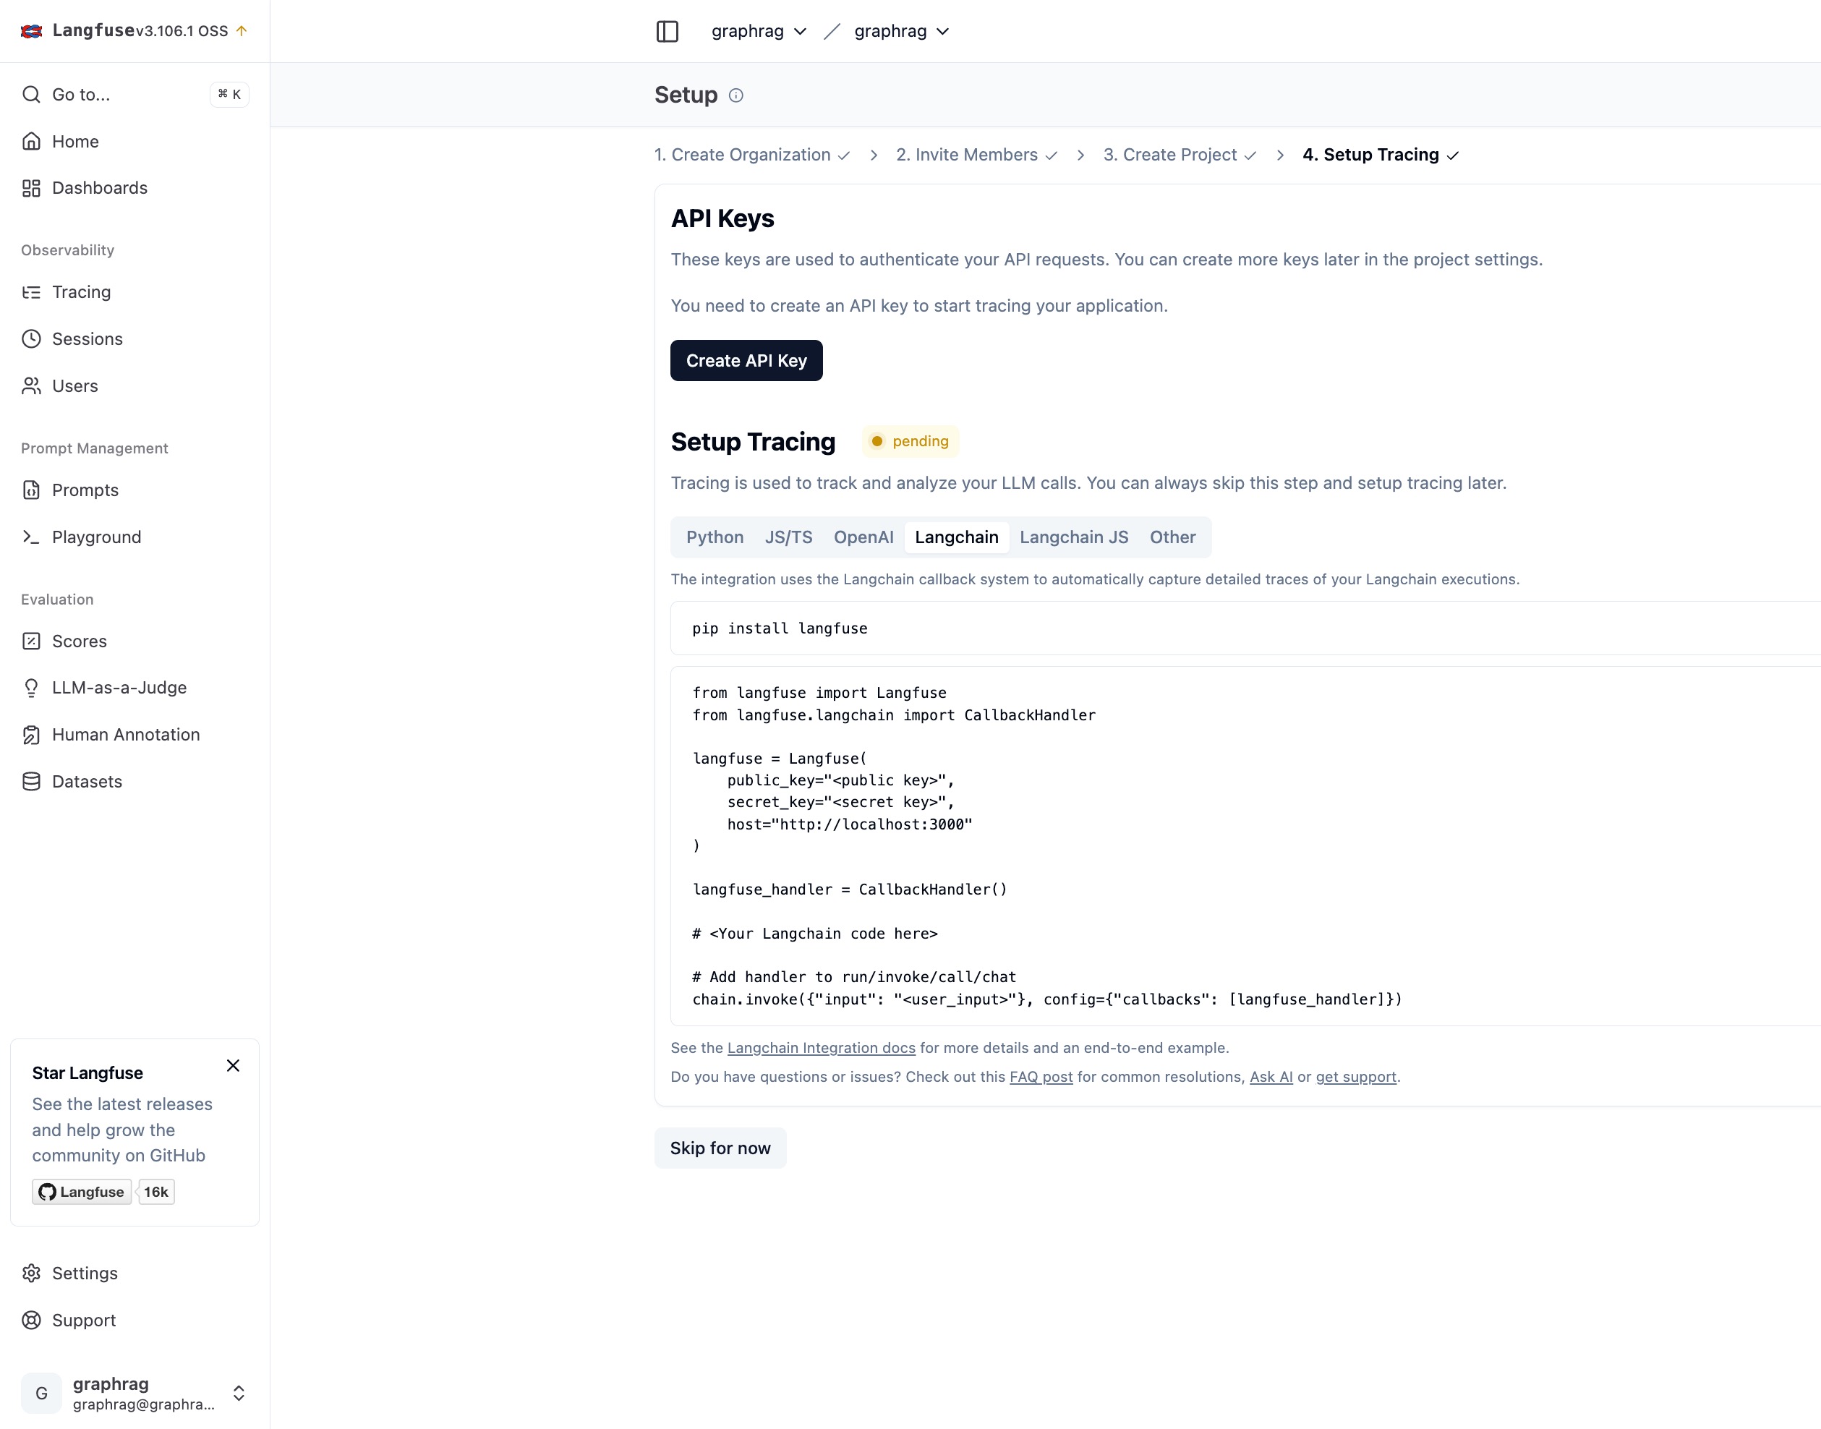Open the Tracing section in the sidebar
1821x1429 pixels.
pos(81,292)
